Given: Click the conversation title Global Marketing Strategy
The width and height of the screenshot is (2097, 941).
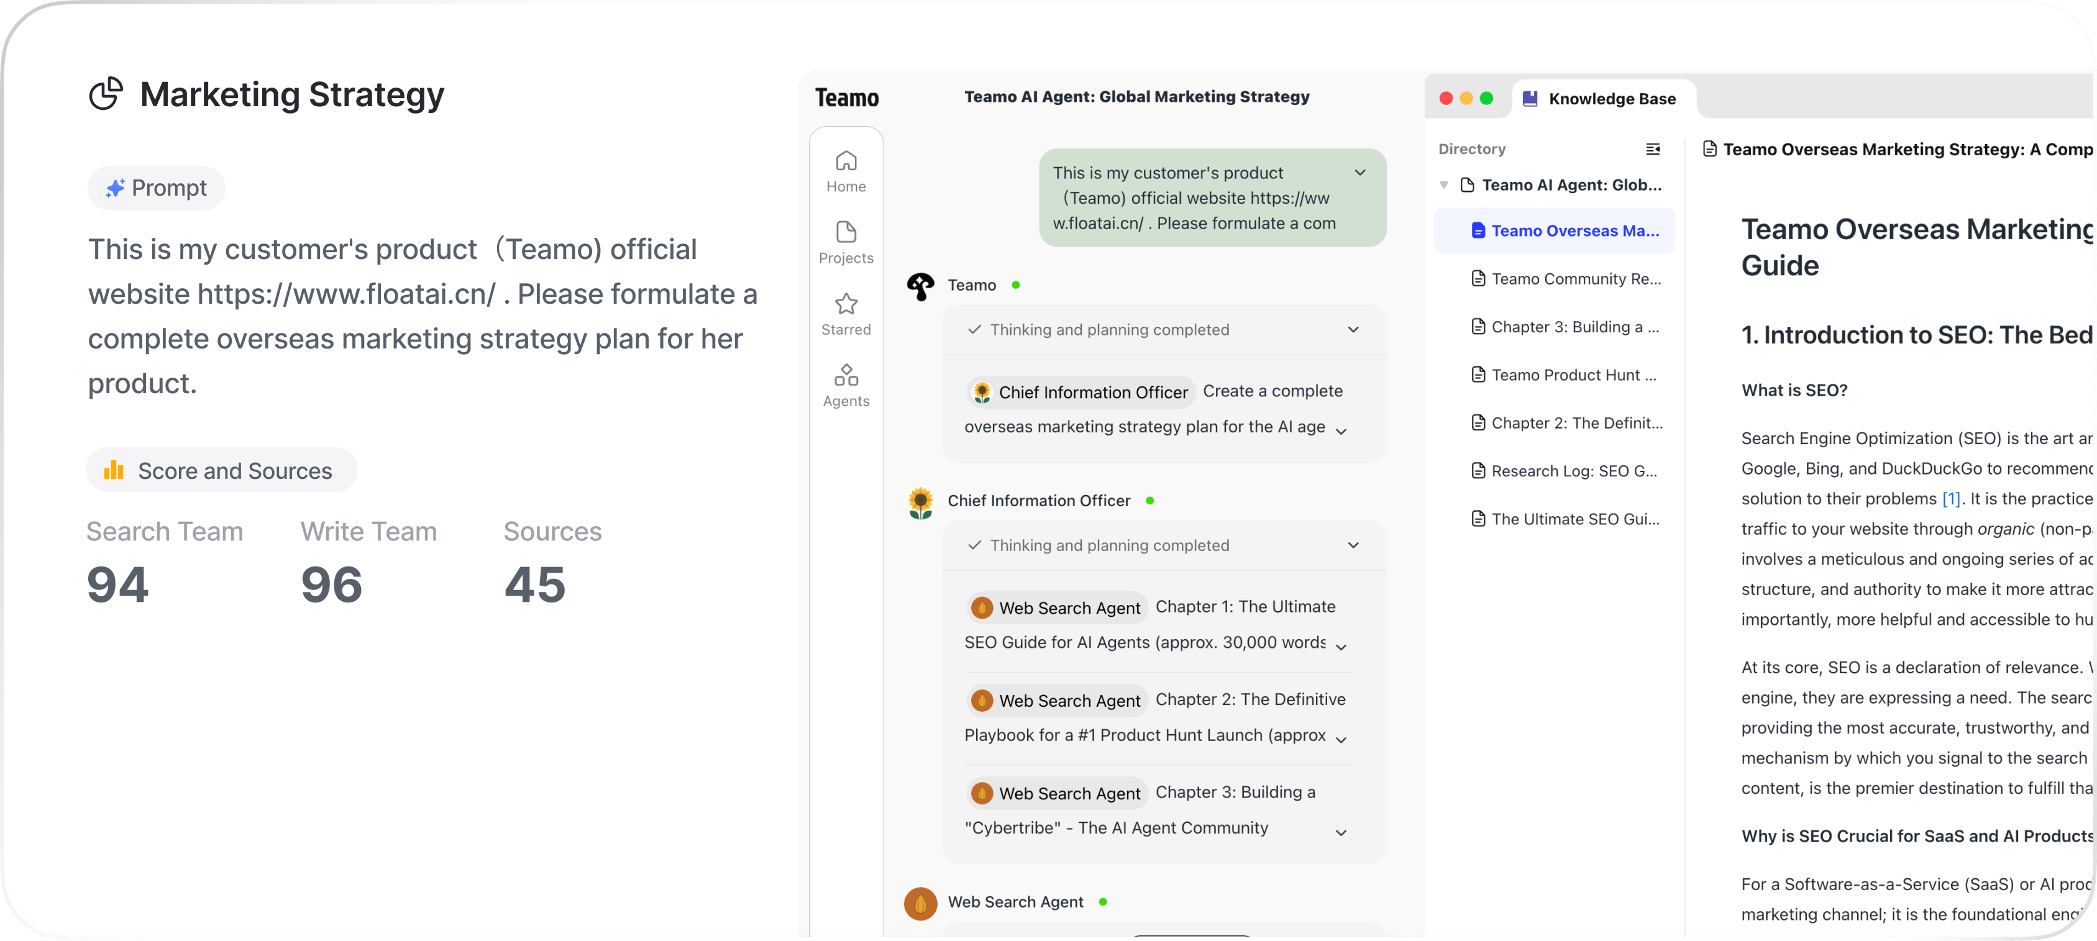Looking at the screenshot, I should pyautogui.click(x=1136, y=97).
